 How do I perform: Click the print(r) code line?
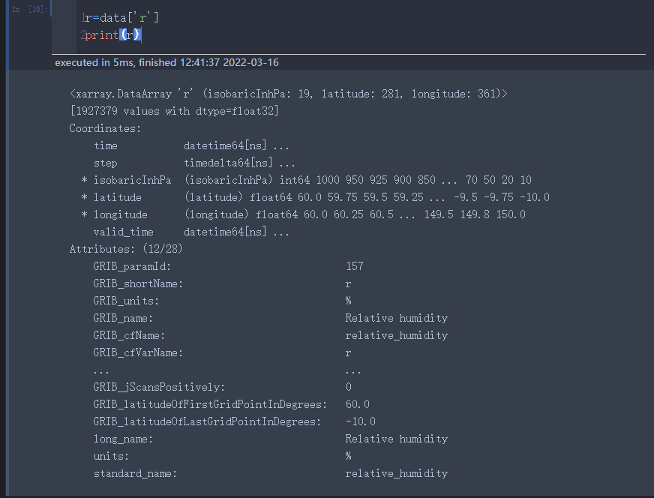click(113, 34)
